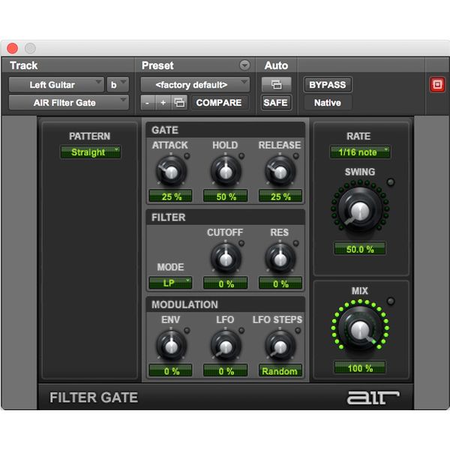Toggle the Swing knob automation indicator dot
450x450 pixels.
391,182
